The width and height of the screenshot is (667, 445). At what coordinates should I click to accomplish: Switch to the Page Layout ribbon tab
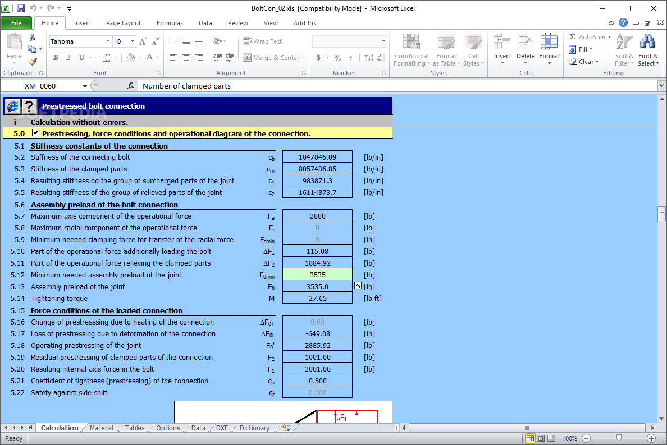124,23
